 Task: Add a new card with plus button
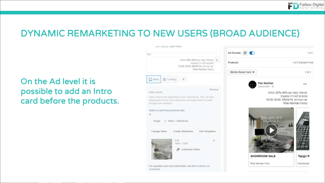coord(183,79)
